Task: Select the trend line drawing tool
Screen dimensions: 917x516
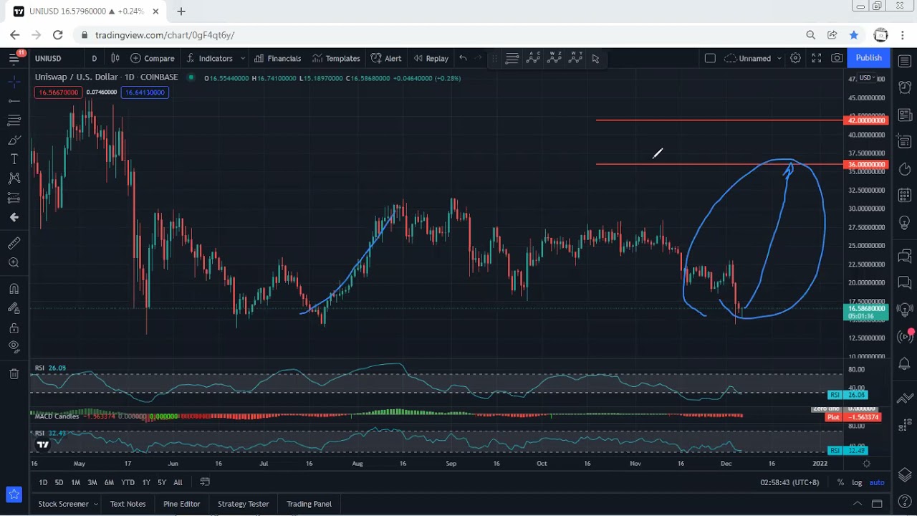Action: [14, 101]
